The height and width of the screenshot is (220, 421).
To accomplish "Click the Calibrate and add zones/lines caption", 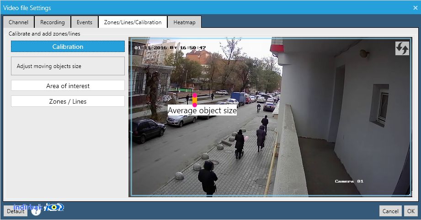I will click(44, 34).
